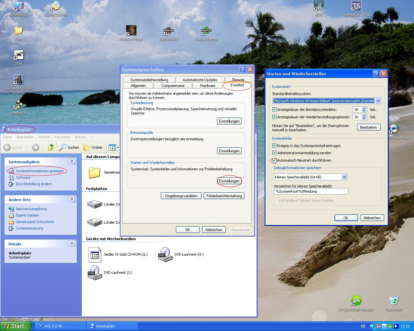Screen dimensions: 414x331
Task: Toggle Anzeigedauer der Wiederherstellungsoptionen checkbox
Action: tap(275, 117)
